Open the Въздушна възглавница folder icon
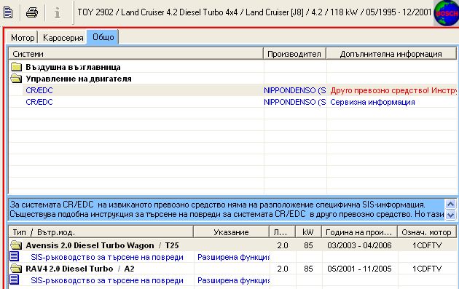Image resolution: width=459 pixels, height=289 pixels. coord(16,67)
